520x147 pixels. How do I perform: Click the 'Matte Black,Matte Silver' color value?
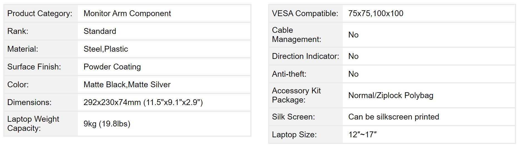[127, 84]
